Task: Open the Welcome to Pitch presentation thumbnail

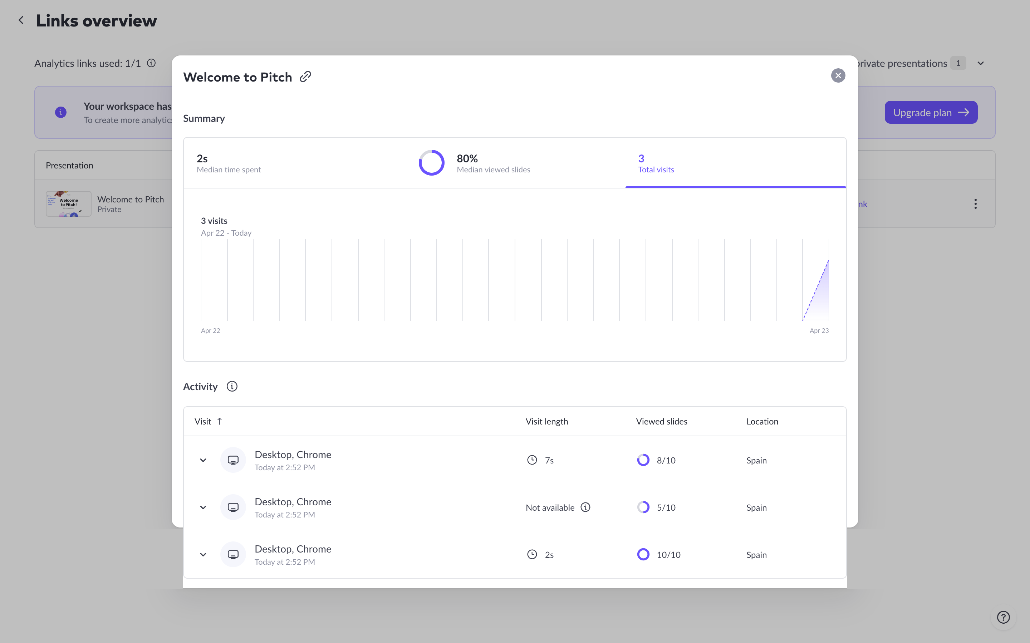Action: click(68, 204)
